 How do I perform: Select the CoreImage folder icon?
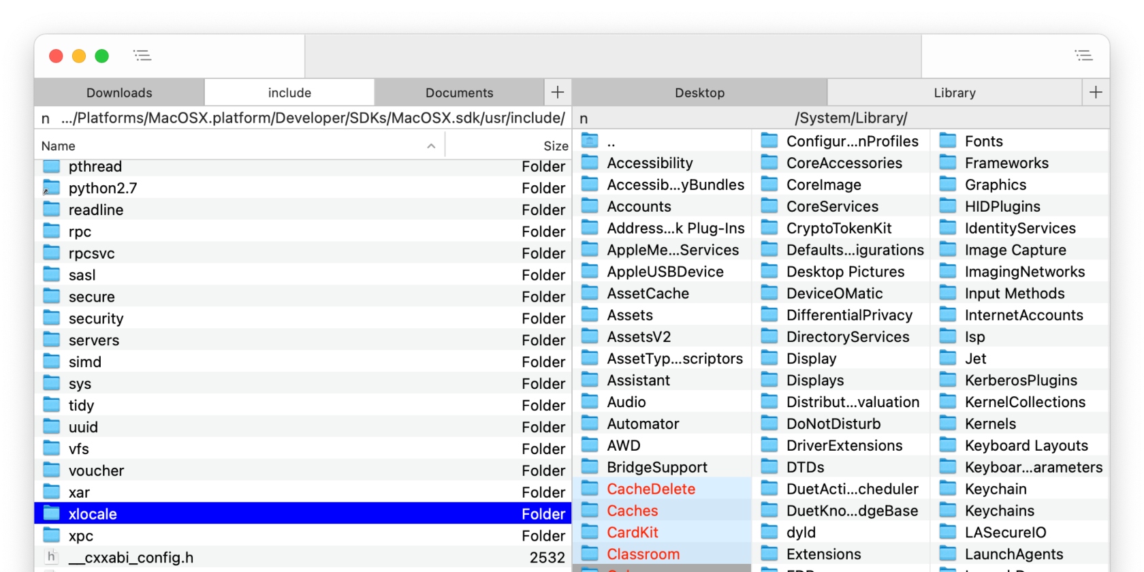769,185
